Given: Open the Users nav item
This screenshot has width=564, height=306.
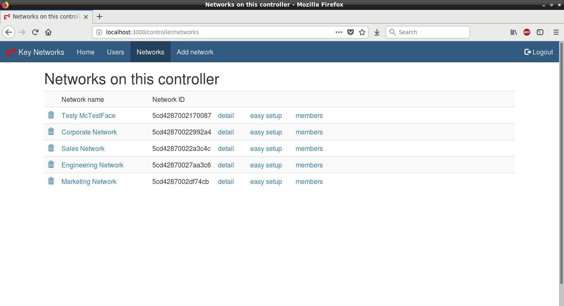Looking at the screenshot, I should (115, 52).
